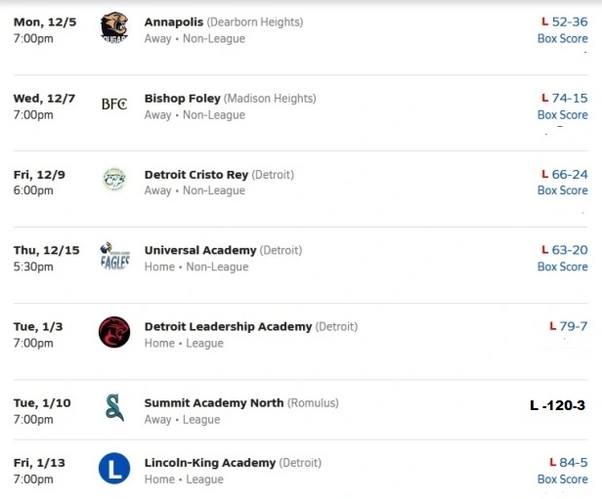
Task: Click the Summit Academy North S logo
Action: (x=114, y=408)
